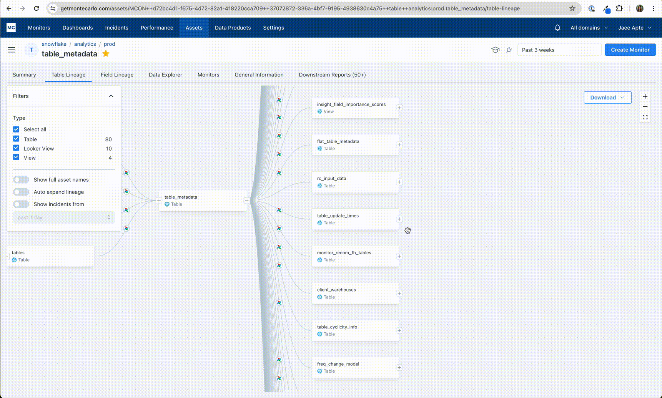This screenshot has width=662, height=398.
Task: Open the past 1 day dropdown
Action: (64, 217)
